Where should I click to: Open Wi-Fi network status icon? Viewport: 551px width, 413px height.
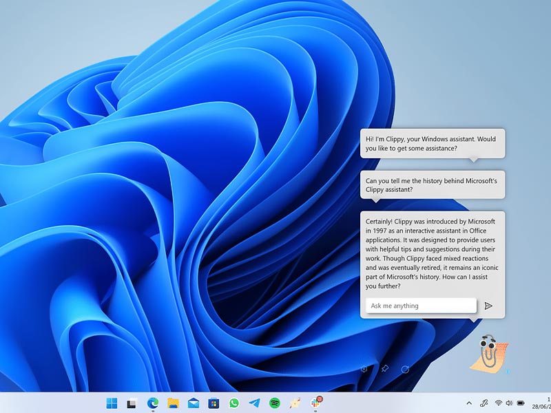498,403
